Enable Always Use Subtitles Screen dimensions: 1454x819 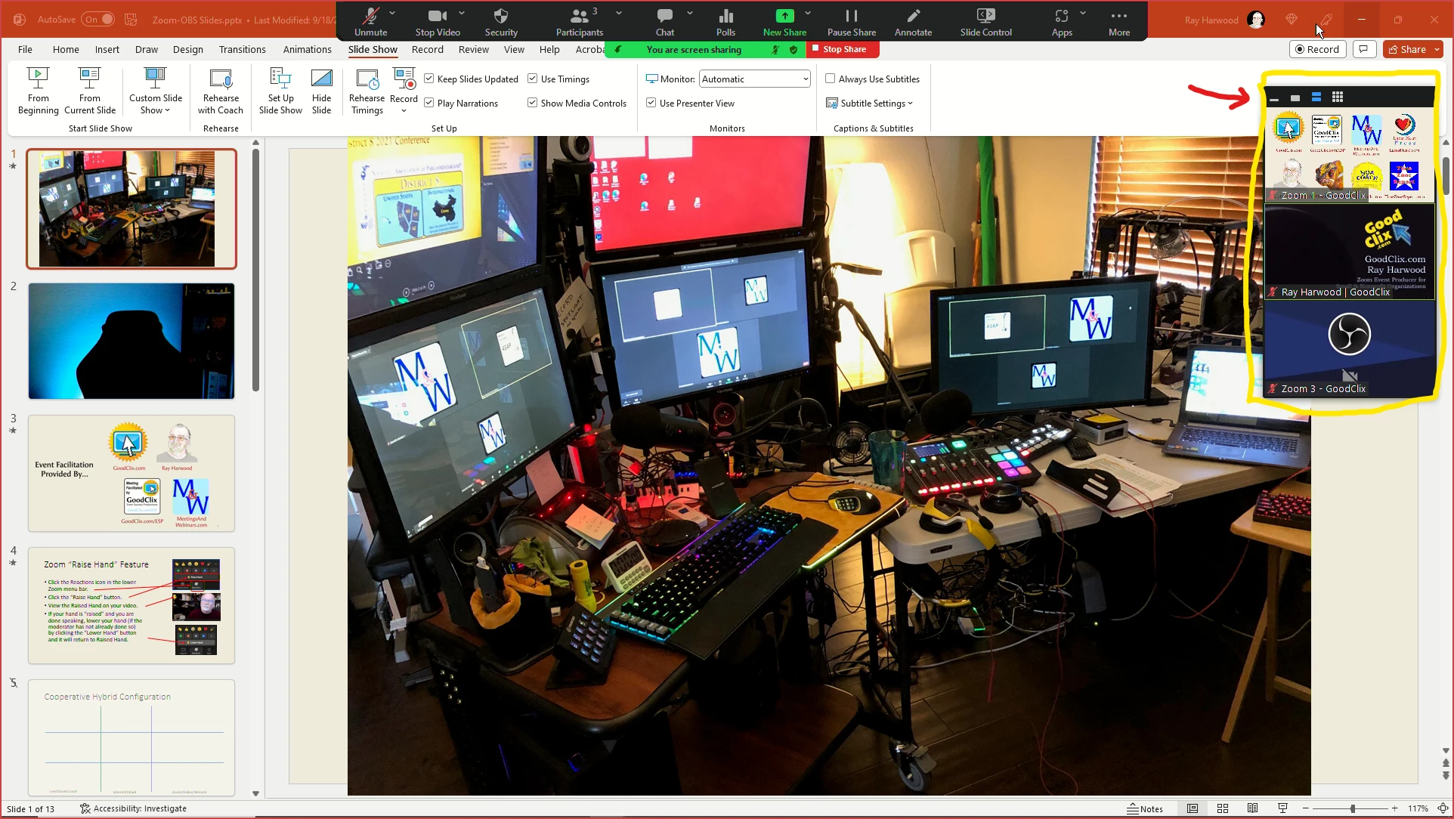tap(831, 79)
